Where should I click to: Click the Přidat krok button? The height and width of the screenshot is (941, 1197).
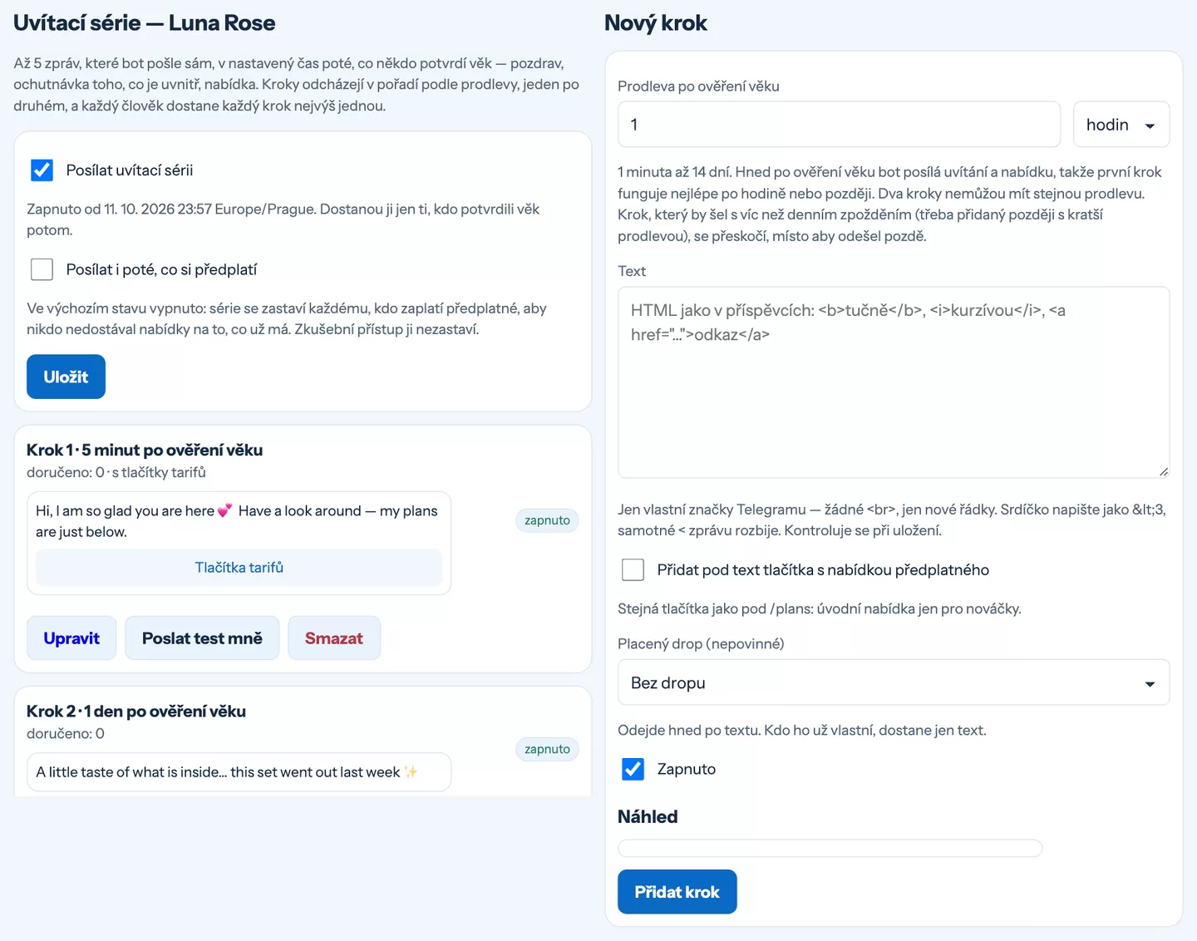677,892
